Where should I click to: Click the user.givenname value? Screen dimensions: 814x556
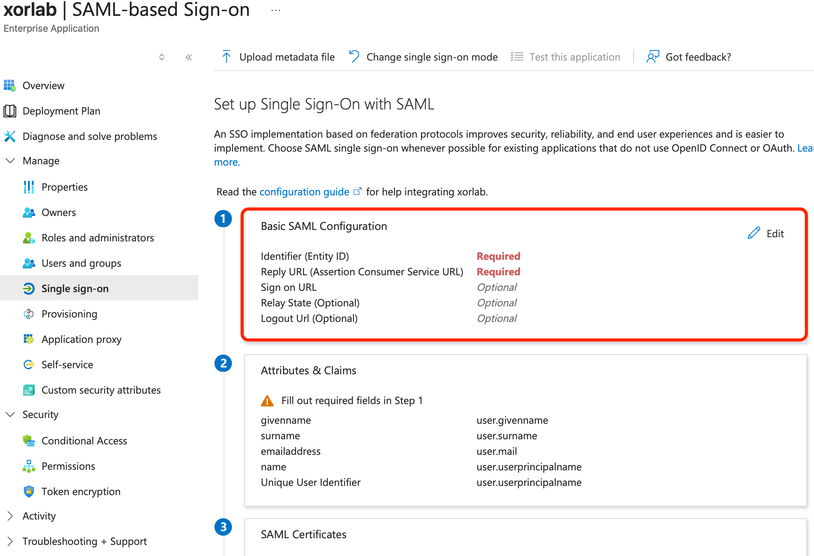tap(512, 420)
